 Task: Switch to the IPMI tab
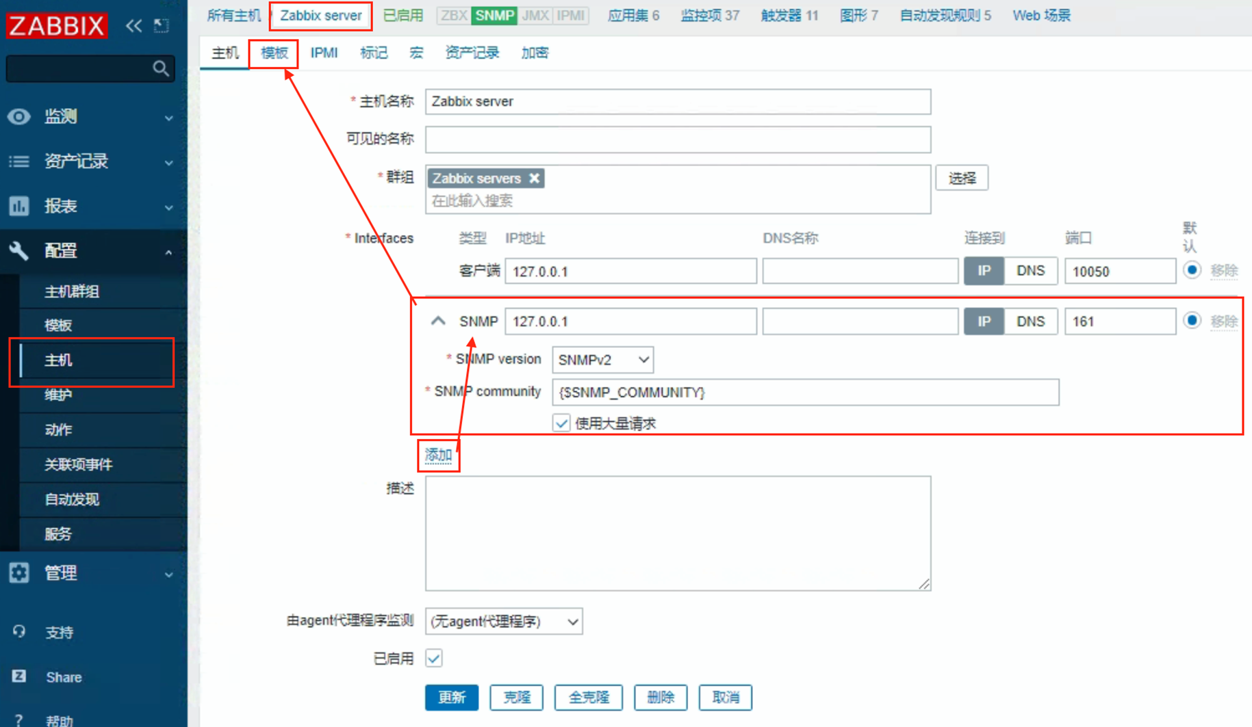(324, 53)
